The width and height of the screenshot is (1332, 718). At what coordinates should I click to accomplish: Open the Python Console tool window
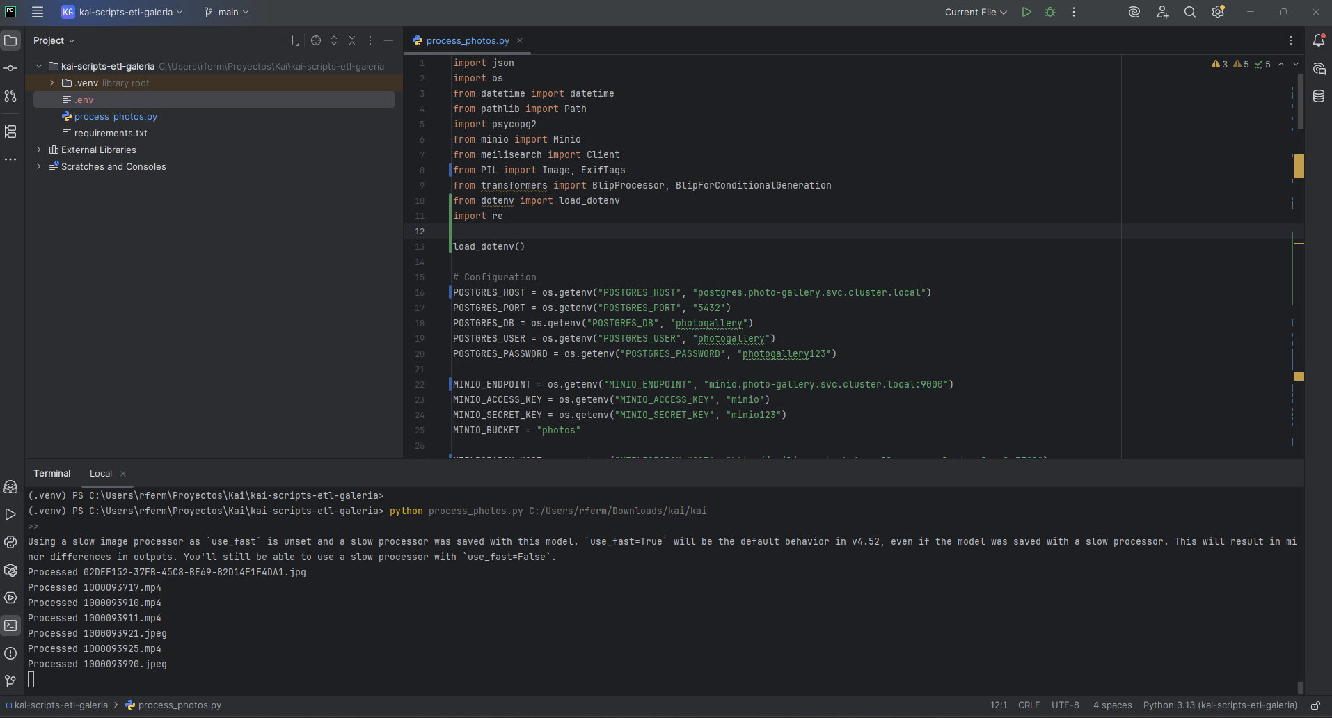10,542
